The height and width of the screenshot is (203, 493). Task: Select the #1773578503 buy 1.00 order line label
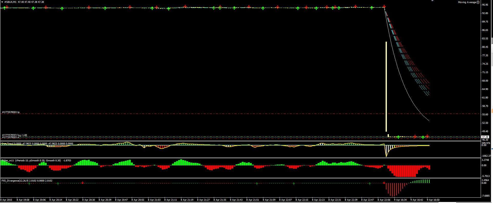point(14,135)
